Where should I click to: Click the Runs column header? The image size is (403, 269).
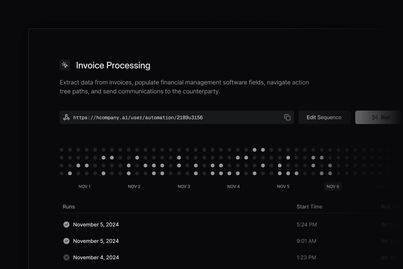tap(69, 207)
